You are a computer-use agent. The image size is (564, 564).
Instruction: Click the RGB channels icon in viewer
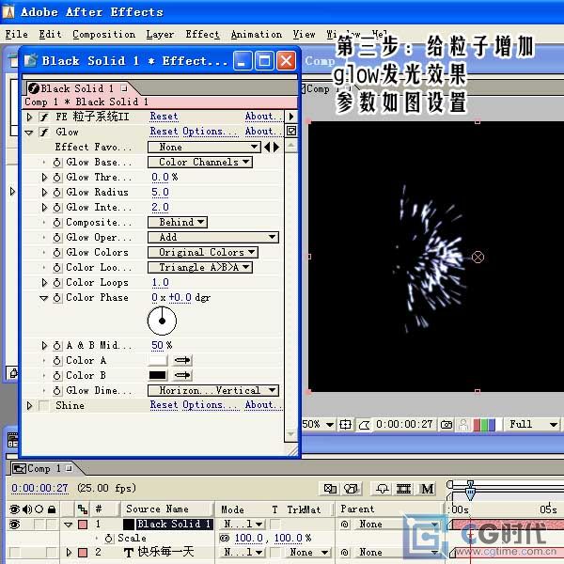pyautogui.click(x=484, y=425)
